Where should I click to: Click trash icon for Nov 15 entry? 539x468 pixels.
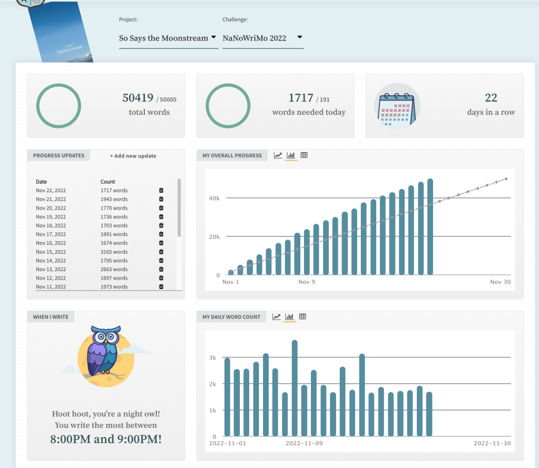pos(161,252)
